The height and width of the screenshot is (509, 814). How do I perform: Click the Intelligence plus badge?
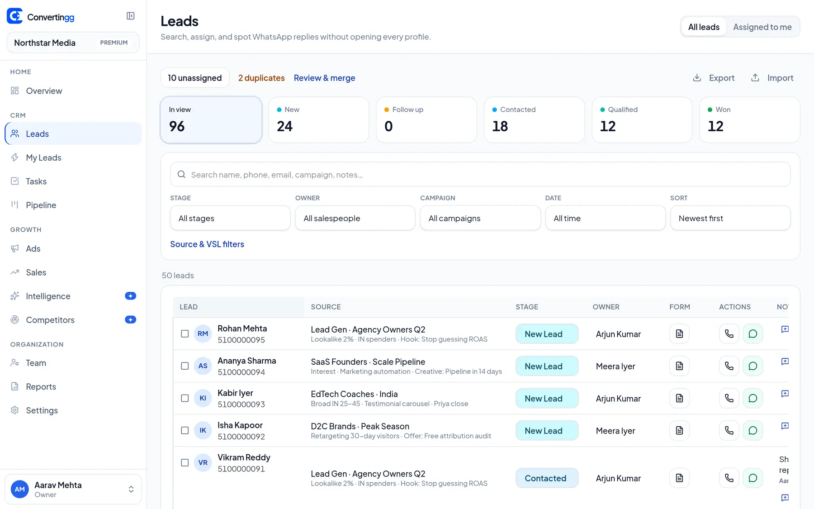click(x=130, y=296)
